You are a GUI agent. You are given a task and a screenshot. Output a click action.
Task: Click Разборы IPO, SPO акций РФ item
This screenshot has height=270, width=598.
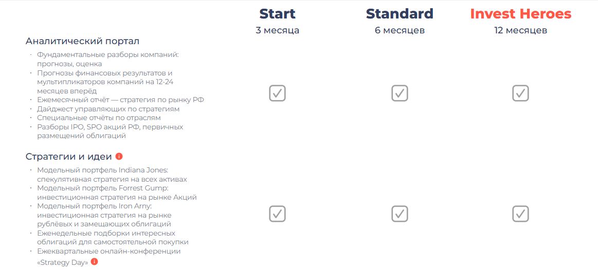coord(110,131)
